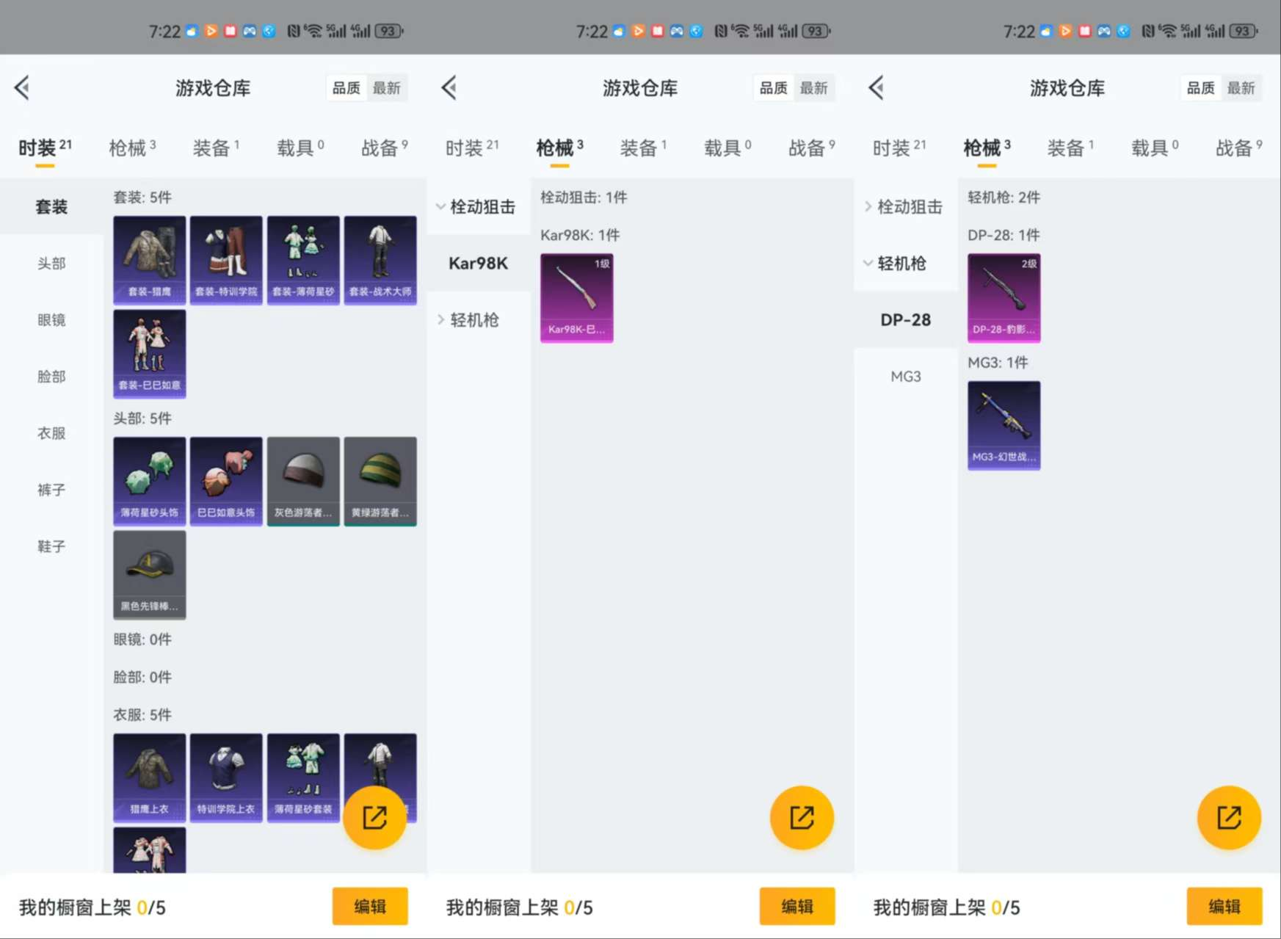Screen dimensions: 1281x939
Task: Select MG3 in the right panel sidebar
Action: tap(905, 377)
